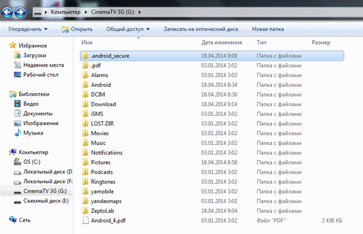Select Библиотеки in the navigation pane
The width and height of the screenshot is (363, 234).
point(34,94)
